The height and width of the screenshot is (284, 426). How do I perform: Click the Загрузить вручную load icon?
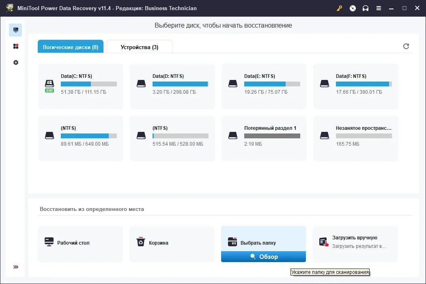tap(324, 242)
